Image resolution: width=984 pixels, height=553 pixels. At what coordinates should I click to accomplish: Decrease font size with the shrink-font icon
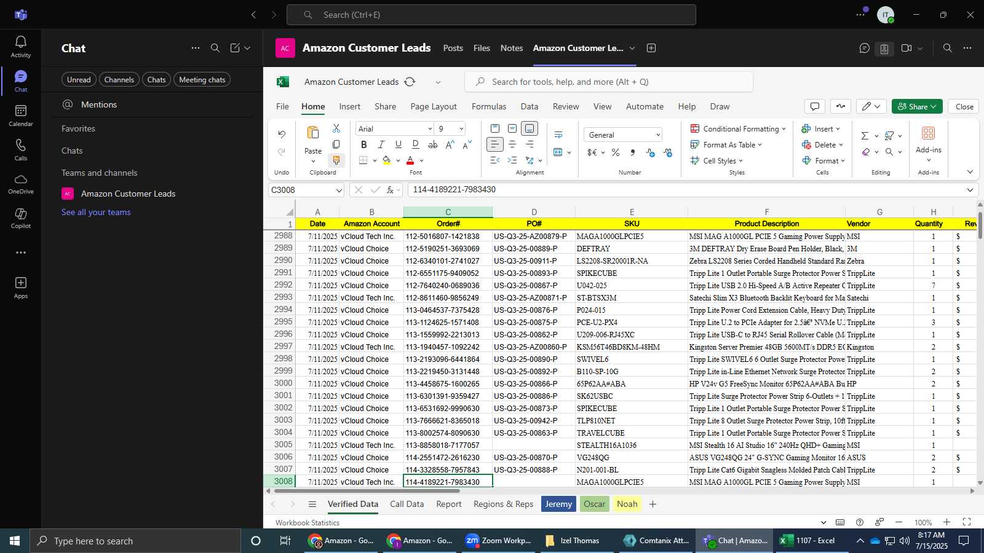pyautogui.click(x=467, y=144)
